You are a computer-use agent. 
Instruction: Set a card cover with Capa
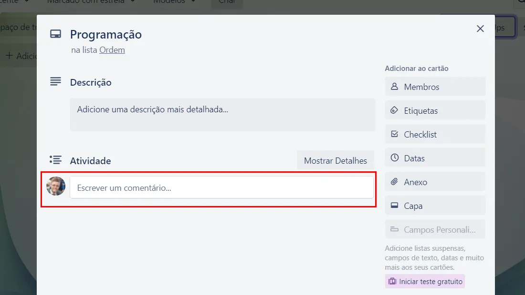point(435,206)
